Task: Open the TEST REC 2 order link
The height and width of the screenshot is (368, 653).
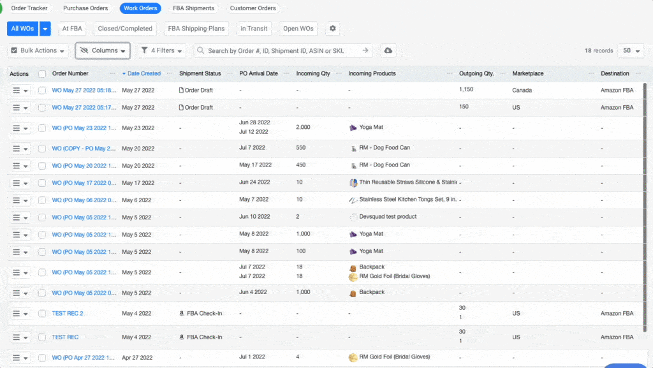Action: [x=68, y=314]
